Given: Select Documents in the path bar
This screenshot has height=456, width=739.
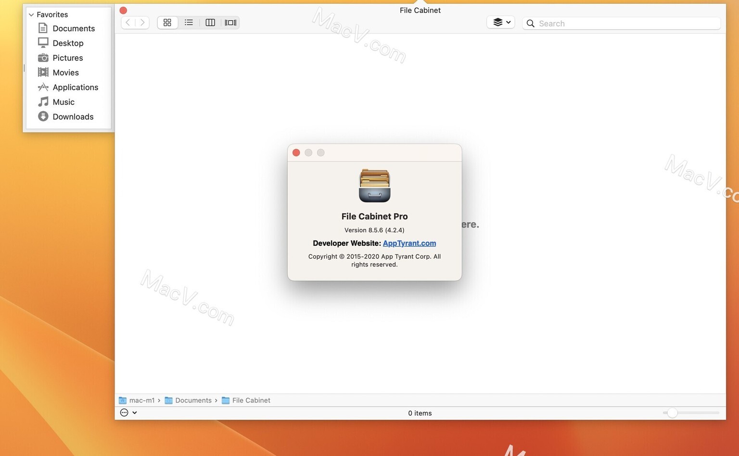Looking at the screenshot, I should 188,400.
